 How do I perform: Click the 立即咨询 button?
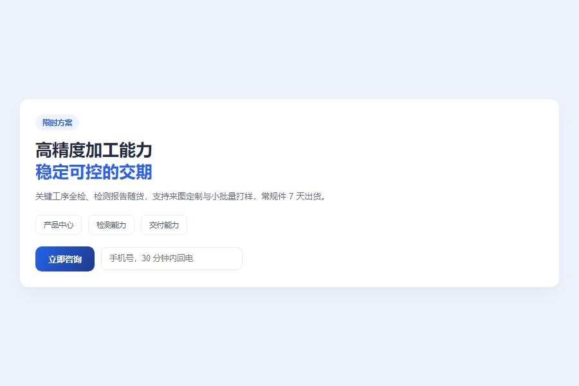coord(65,259)
